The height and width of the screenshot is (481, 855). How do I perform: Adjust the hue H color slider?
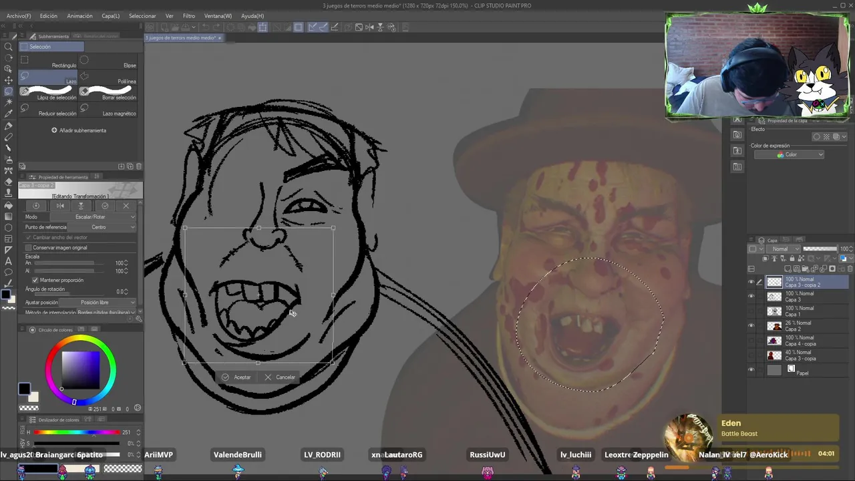(75, 432)
